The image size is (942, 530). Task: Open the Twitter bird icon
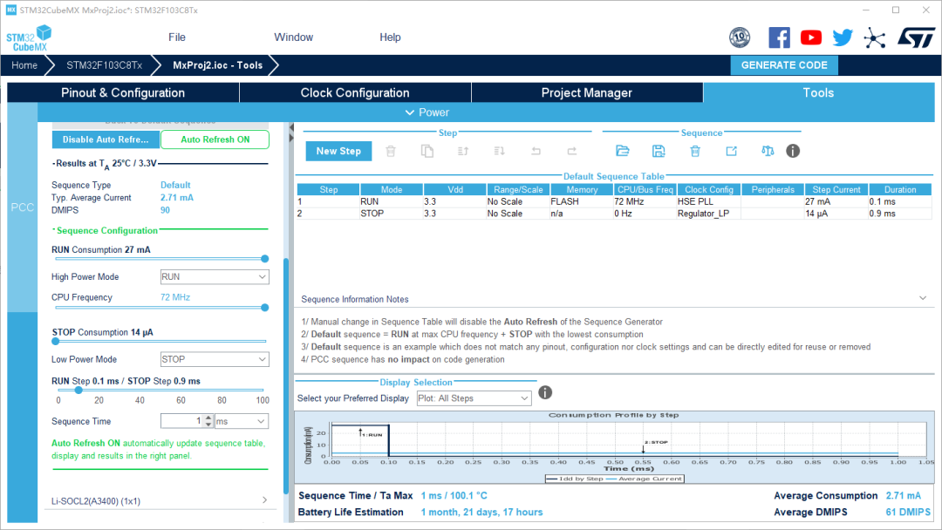[843, 37]
